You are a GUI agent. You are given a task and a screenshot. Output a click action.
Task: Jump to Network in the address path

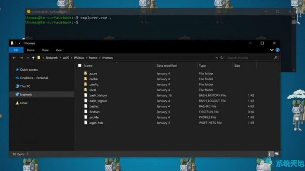coord(52,58)
